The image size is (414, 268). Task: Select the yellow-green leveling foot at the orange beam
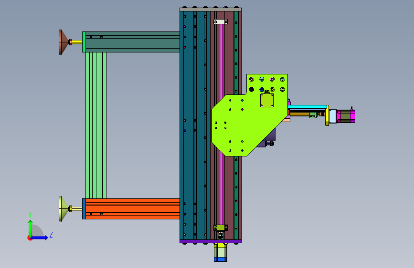[x=64, y=209]
